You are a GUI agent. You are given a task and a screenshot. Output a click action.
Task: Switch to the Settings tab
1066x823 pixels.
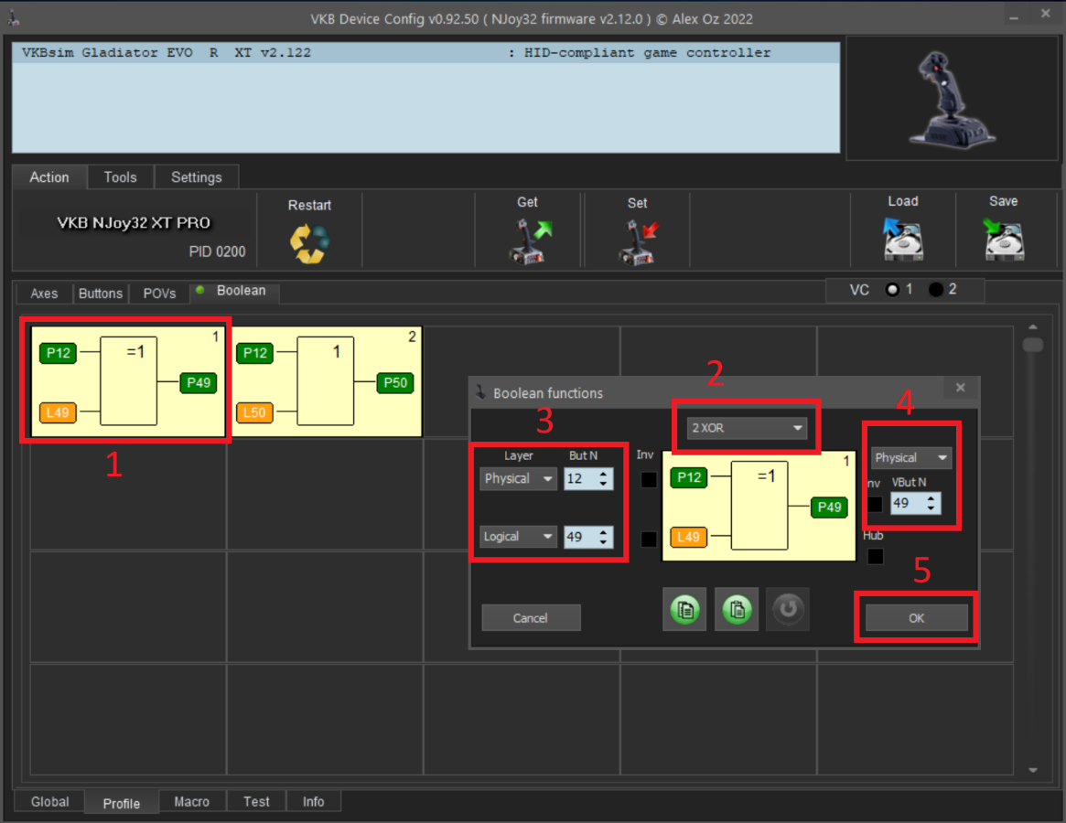tap(197, 177)
